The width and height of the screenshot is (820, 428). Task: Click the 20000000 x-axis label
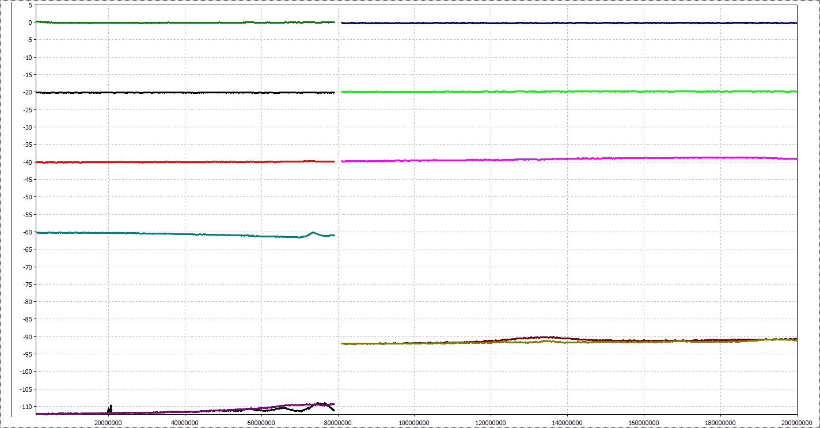pos(108,422)
